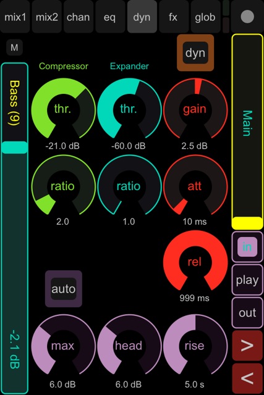Select the play bus button
The width and height of the screenshot is (264, 395).
(247, 280)
